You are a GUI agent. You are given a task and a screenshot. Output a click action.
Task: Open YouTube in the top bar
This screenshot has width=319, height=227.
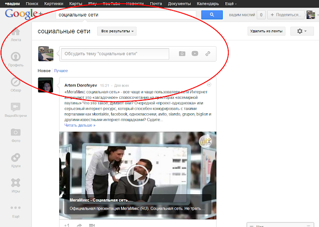(x=111, y=3)
